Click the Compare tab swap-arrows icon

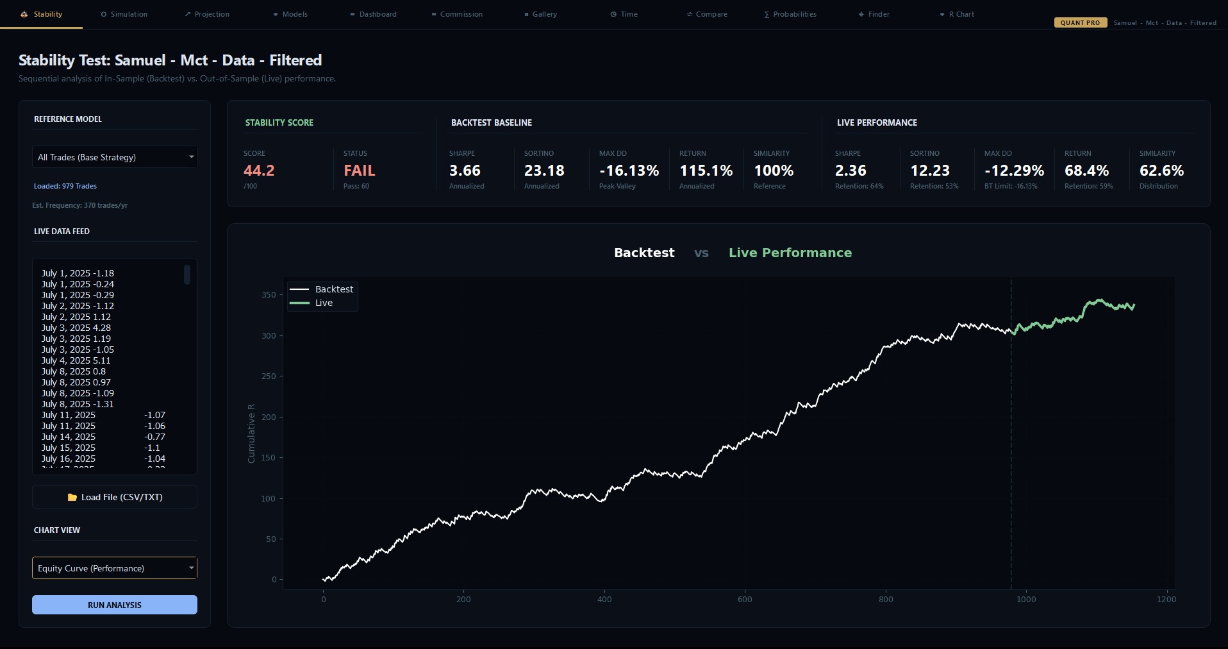tap(690, 14)
